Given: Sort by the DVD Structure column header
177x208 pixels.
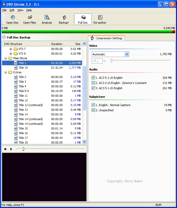Looking at the screenshot, I should 24,44.
